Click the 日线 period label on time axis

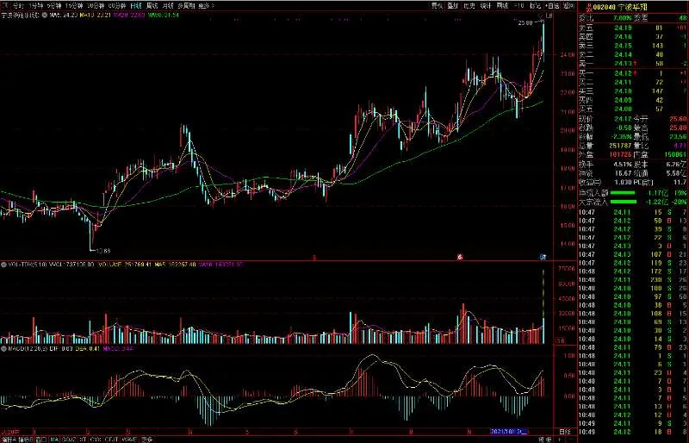click(x=565, y=432)
